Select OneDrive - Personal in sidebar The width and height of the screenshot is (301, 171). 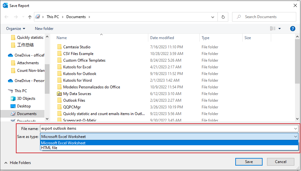pyautogui.click(x=30, y=81)
